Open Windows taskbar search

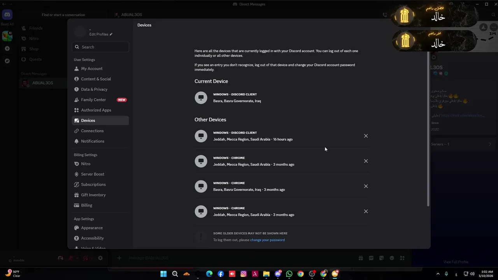coord(175,274)
